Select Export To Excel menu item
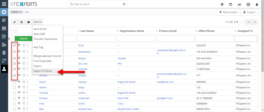The height and width of the screenshot is (112, 264). [43, 71]
